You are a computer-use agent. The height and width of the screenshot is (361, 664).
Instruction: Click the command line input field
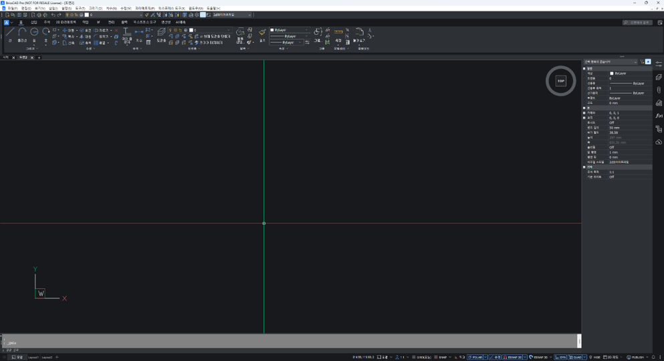point(288,343)
